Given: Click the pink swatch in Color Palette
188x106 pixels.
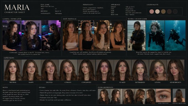Looking at the screenshot, I should pos(152,12).
